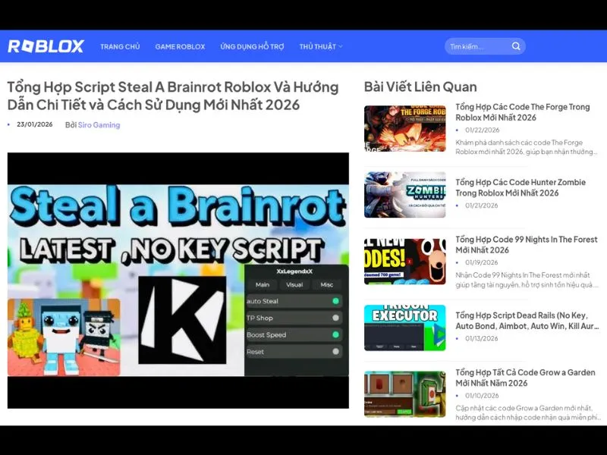Open the Trang Chủ menu item
The width and height of the screenshot is (607, 455).
click(x=120, y=47)
